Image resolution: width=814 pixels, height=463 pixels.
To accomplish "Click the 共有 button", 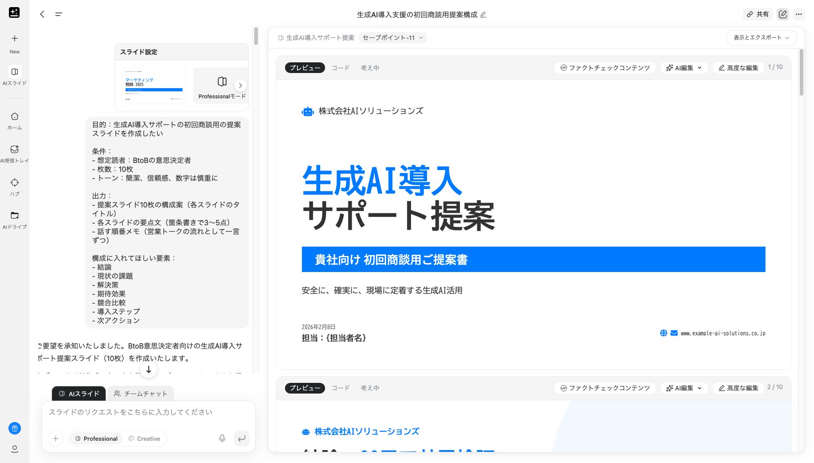I will pos(758,14).
